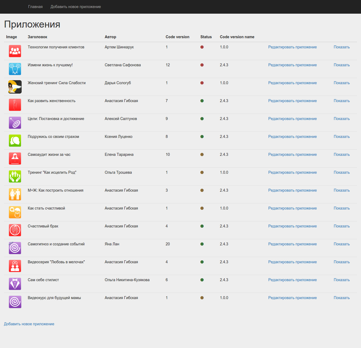This screenshot has height=348, width=361.
Task: Click the orange man-and-woman couple icon
Action: (15, 194)
